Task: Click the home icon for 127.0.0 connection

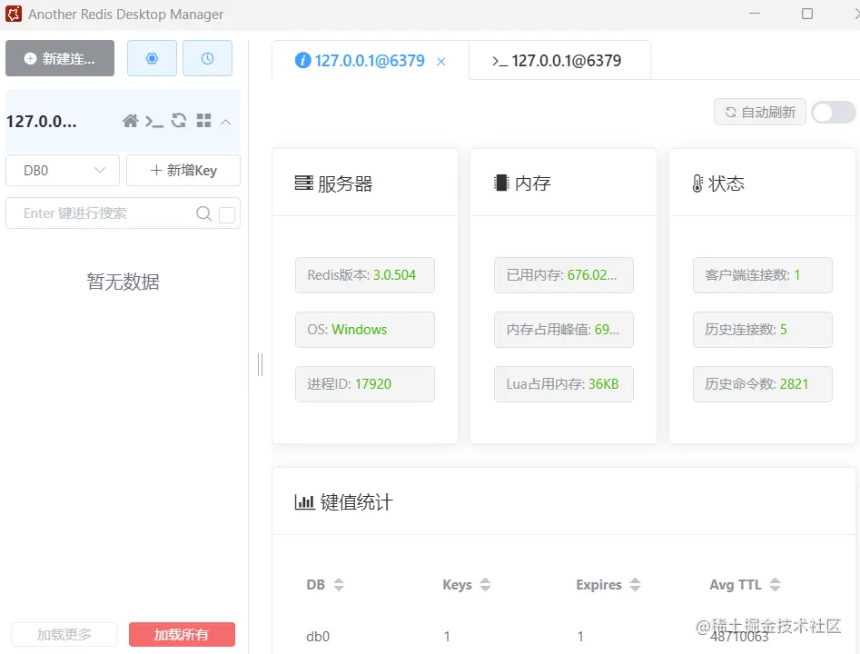Action: click(131, 121)
